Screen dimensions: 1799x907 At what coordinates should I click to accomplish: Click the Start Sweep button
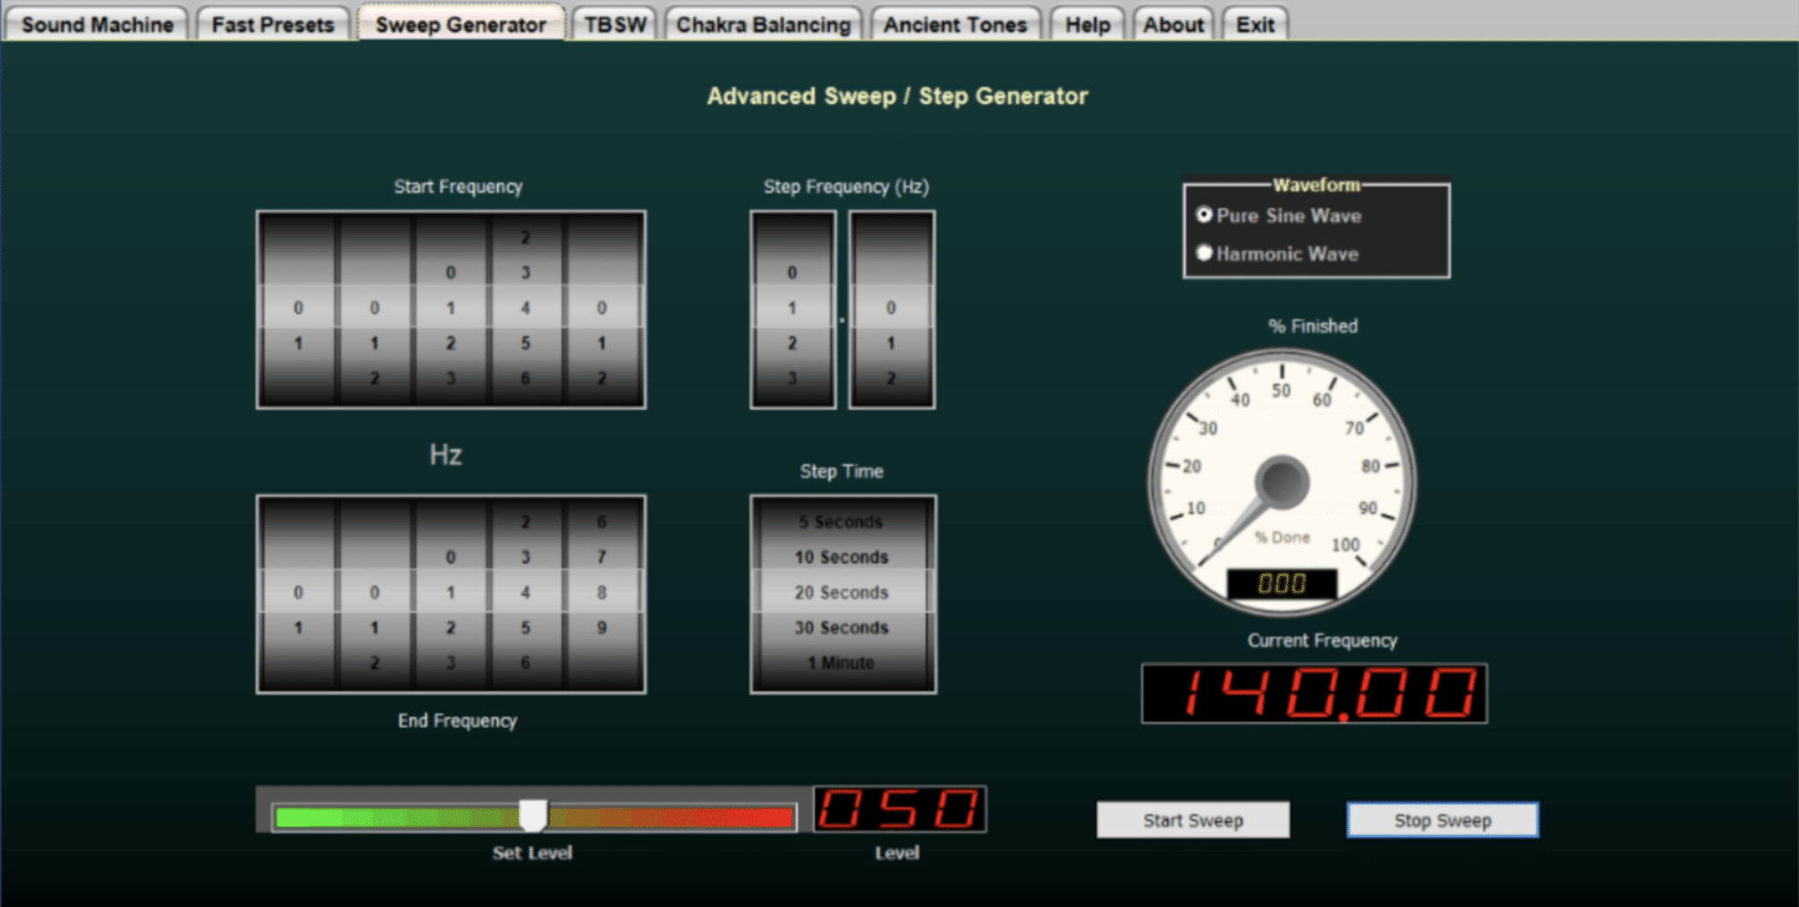point(1193,820)
